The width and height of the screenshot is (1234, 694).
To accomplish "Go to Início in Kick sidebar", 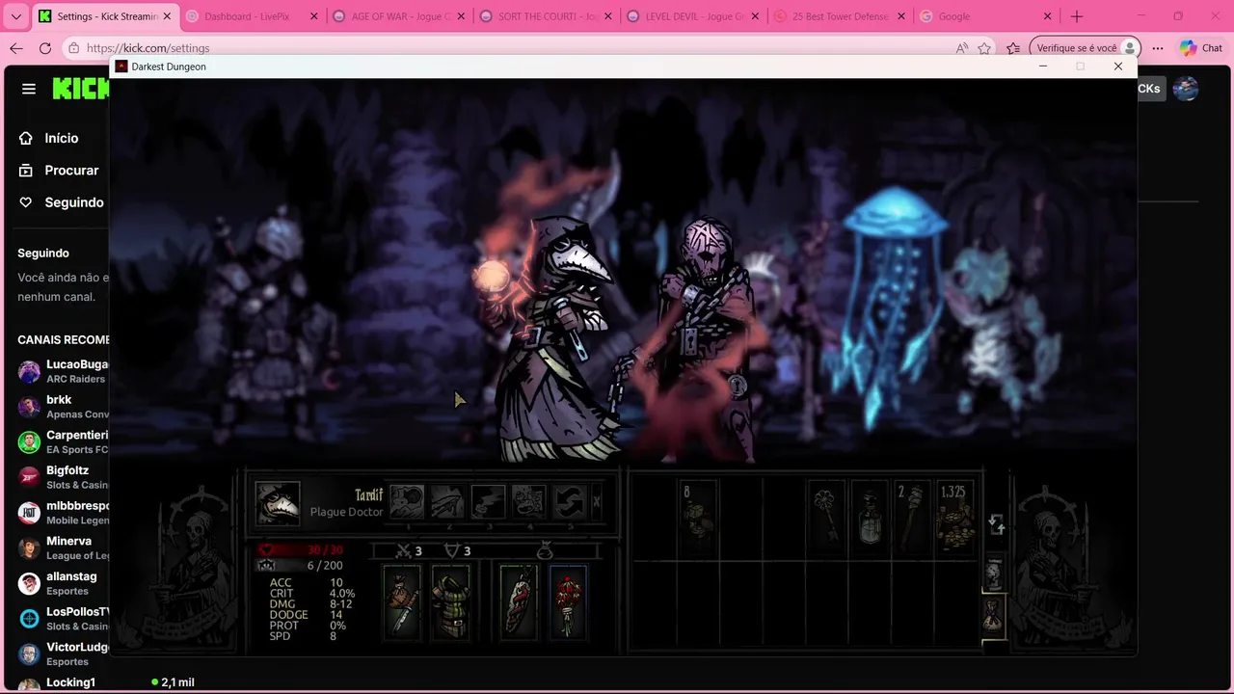I will coord(48,138).
